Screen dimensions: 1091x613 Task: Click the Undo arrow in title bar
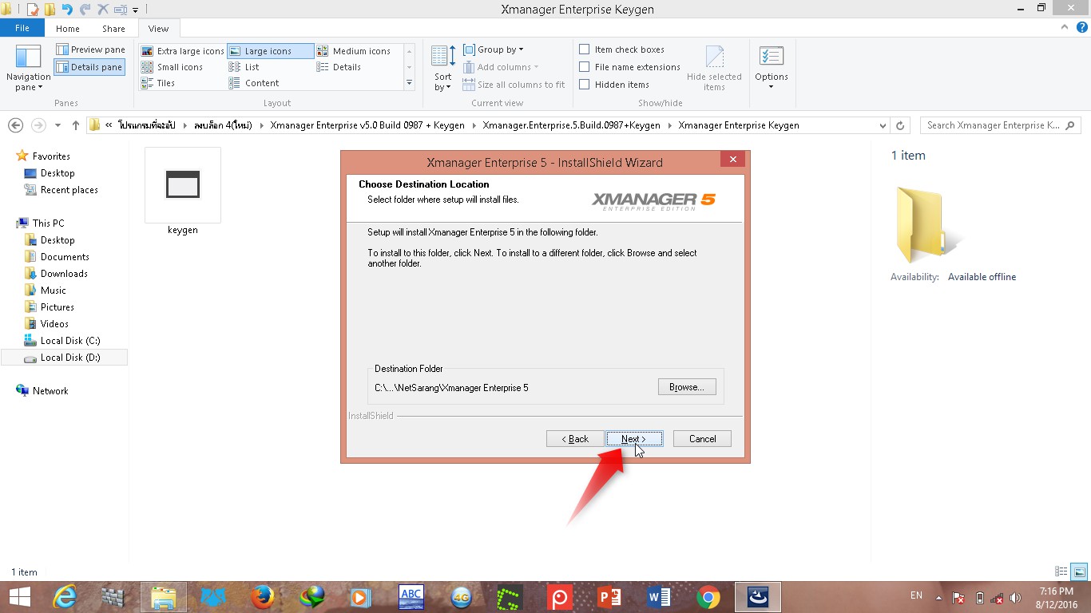click(67, 10)
